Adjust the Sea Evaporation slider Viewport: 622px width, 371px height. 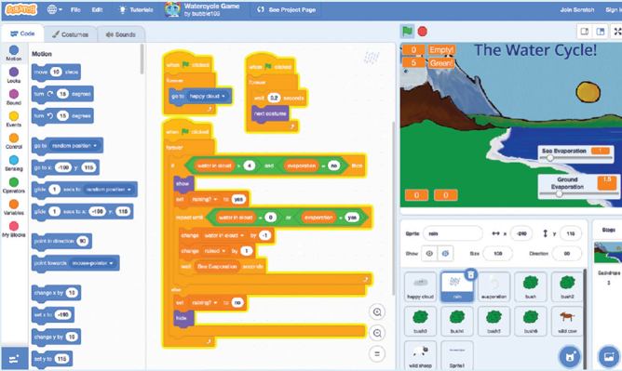point(550,158)
